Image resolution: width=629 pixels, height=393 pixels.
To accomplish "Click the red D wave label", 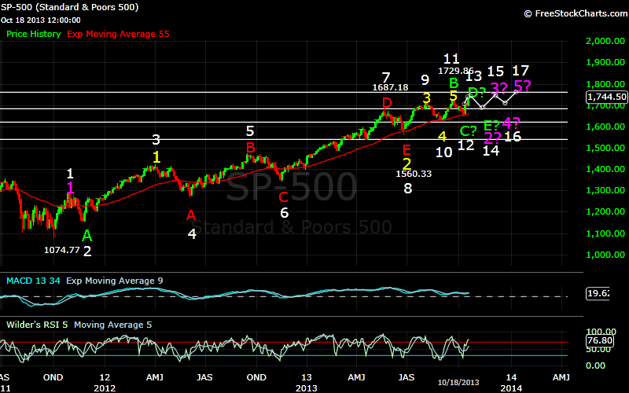I will point(387,103).
